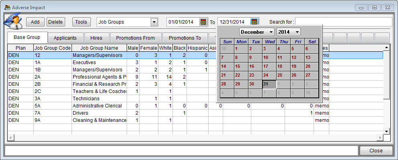Open the December month dropdown
Image resolution: width=398 pixels, height=160 pixels.
(x=257, y=32)
